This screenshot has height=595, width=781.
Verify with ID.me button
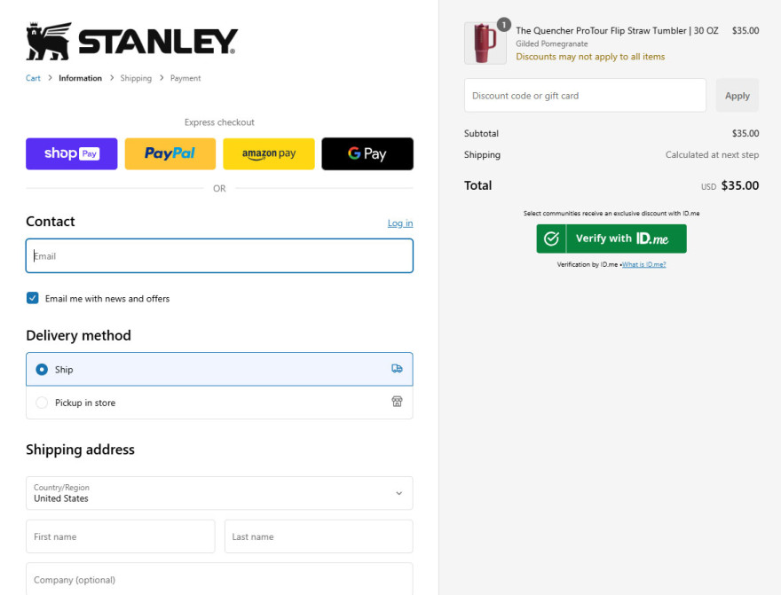[x=611, y=239]
